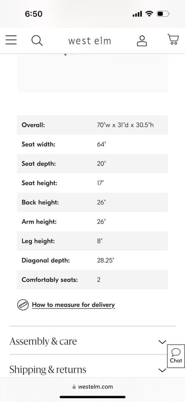Go to west elm home logo
The width and height of the screenshot is (185, 402).
coord(90,41)
